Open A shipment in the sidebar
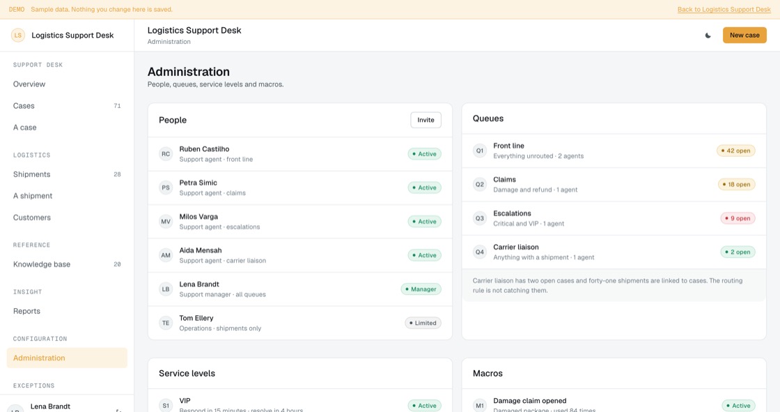This screenshot has height=412, width=780. 67,196
